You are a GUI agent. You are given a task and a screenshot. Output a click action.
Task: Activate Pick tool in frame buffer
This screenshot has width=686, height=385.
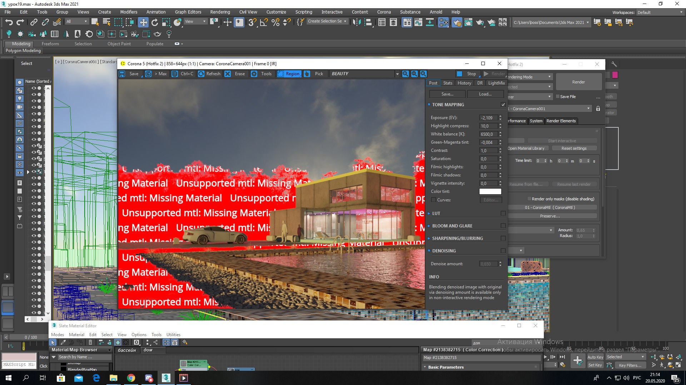click(x=314, y=74)
